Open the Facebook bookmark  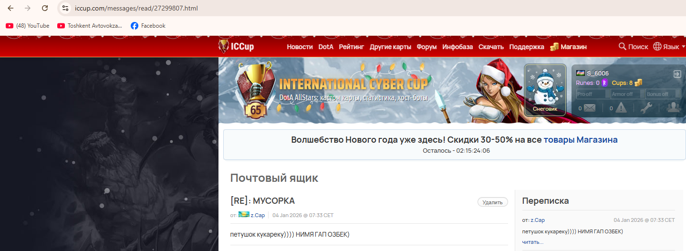tap(148, 26)
